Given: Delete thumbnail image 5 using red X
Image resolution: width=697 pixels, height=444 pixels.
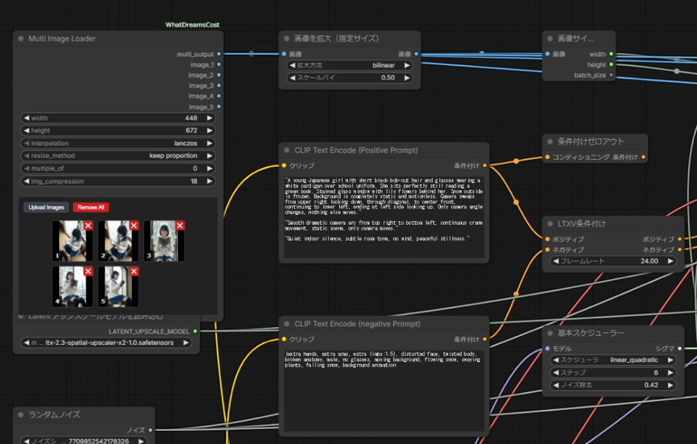Looking at the screenshot, I should click(134, 272).
